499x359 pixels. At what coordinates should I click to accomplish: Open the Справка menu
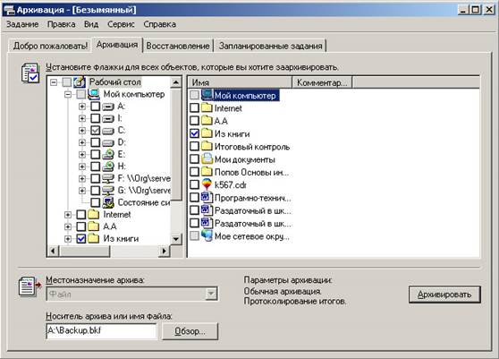(160, 24)
